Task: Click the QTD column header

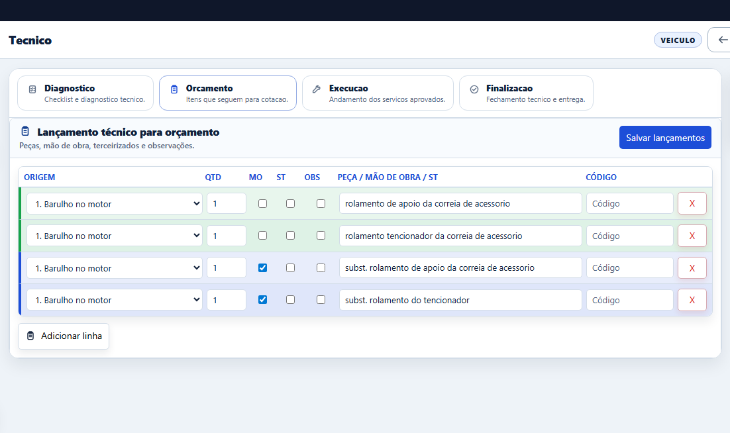Action: click(213, 177)
